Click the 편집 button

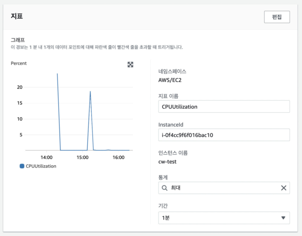pyautogui.click(x=277, y=17)
